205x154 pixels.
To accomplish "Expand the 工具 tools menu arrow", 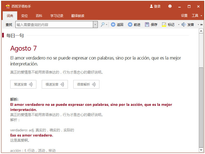I will (x=201, y=16).
